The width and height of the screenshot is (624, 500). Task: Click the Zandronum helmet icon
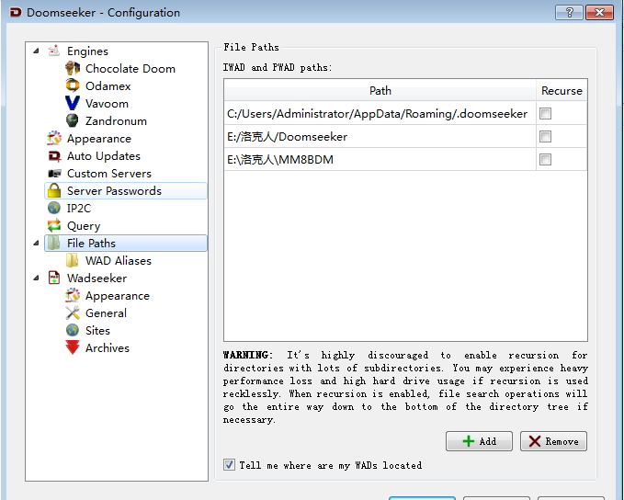[x=72, y=120]
